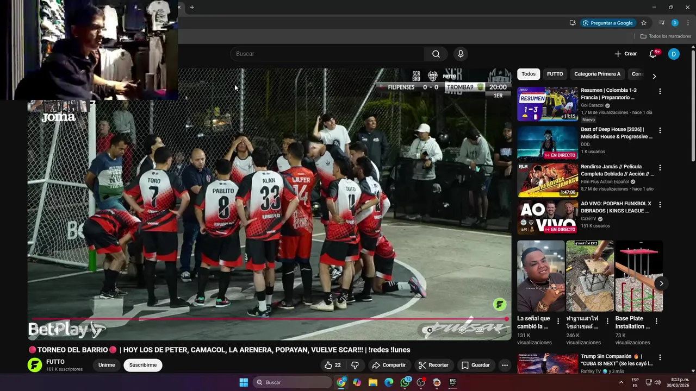Open La señal que cambió short thumbnail

pos(541,276)
